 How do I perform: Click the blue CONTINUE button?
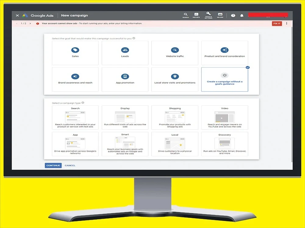tap(53, 165)
